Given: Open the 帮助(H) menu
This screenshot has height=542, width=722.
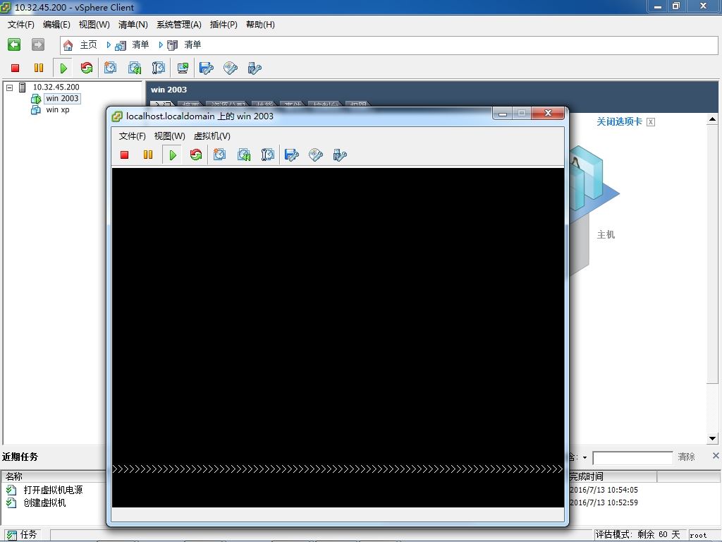Looking at the screenshot, I should tap(260, 25).
